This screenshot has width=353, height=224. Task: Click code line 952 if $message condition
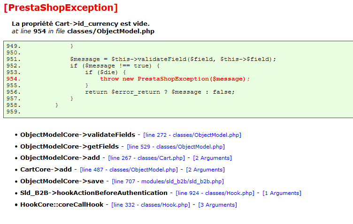(115, 66)
